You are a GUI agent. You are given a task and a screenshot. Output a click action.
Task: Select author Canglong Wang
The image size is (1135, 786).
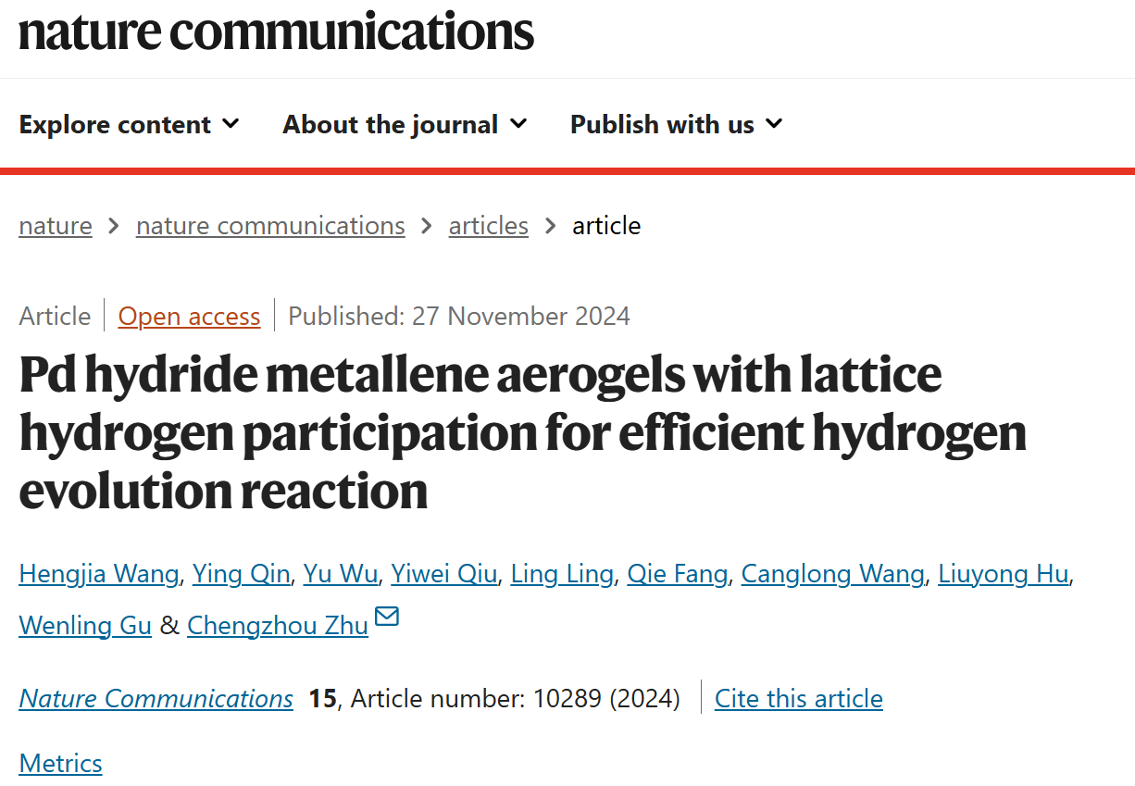click(x=833, y=574)
